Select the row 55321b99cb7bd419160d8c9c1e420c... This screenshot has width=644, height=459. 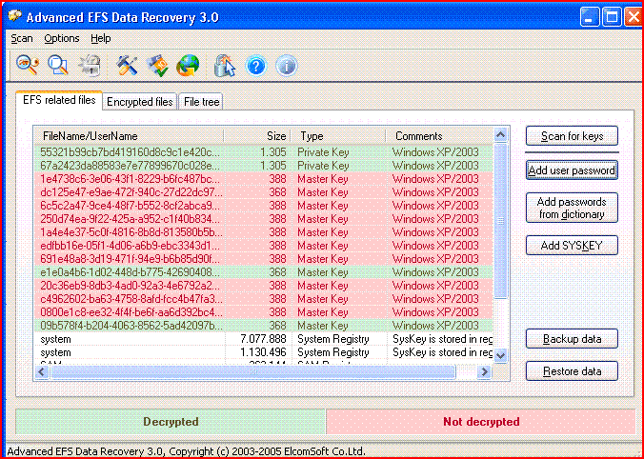pyautogui.click(x=263, y=152)
